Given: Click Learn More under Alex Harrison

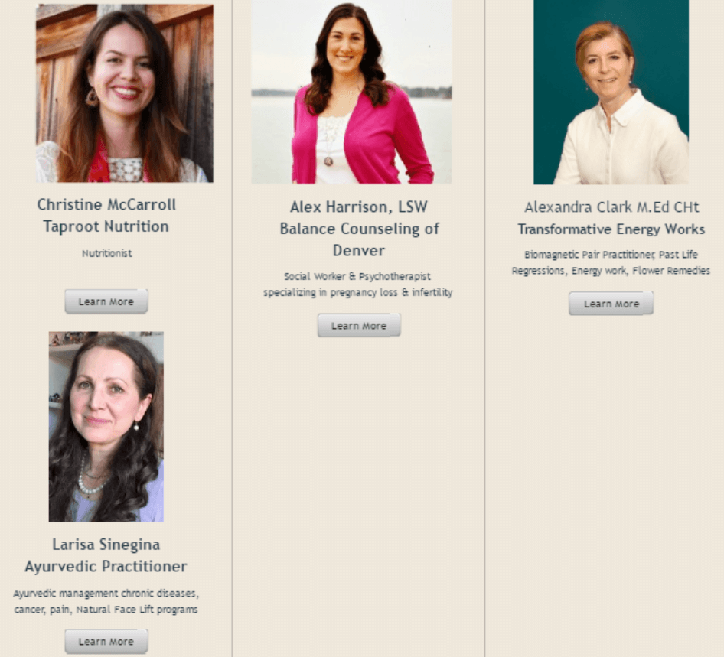Looking at the screenshot, I should 359,326.
